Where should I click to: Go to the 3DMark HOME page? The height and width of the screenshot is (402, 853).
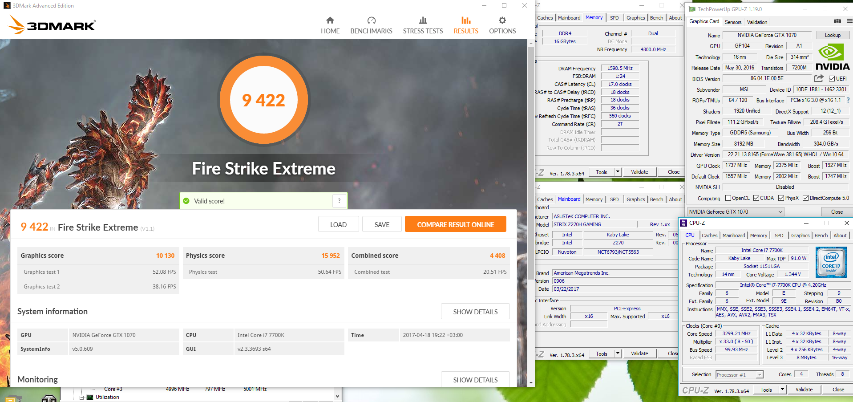tap(330, 25)
